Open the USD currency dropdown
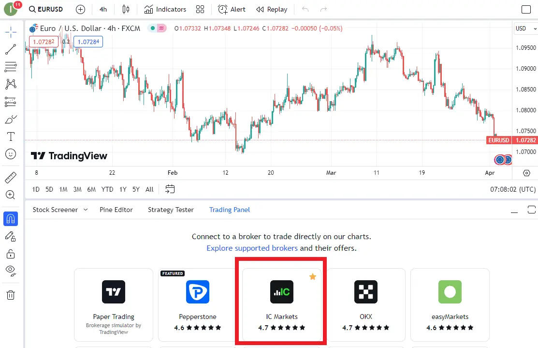Screen dimensions: 538x348 click(x=525, y=29)
